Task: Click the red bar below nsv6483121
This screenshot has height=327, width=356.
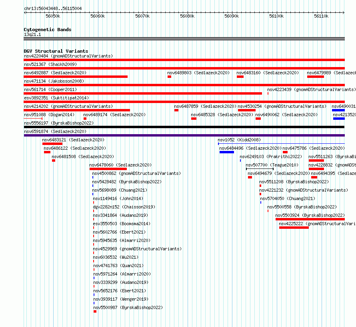Action: 52,144
